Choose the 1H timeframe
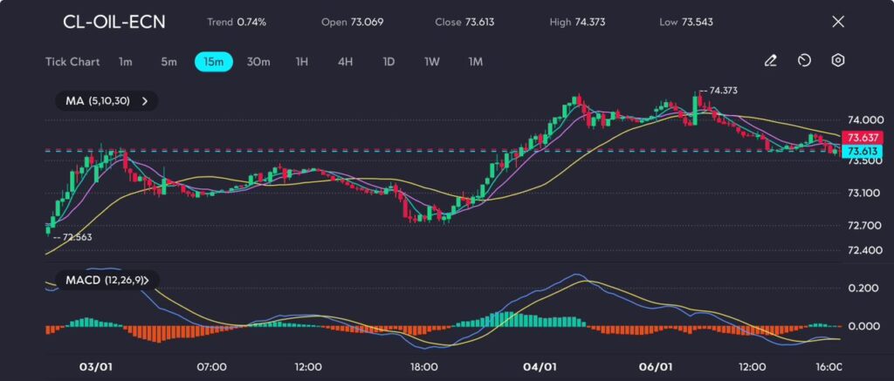 [302, 62]
